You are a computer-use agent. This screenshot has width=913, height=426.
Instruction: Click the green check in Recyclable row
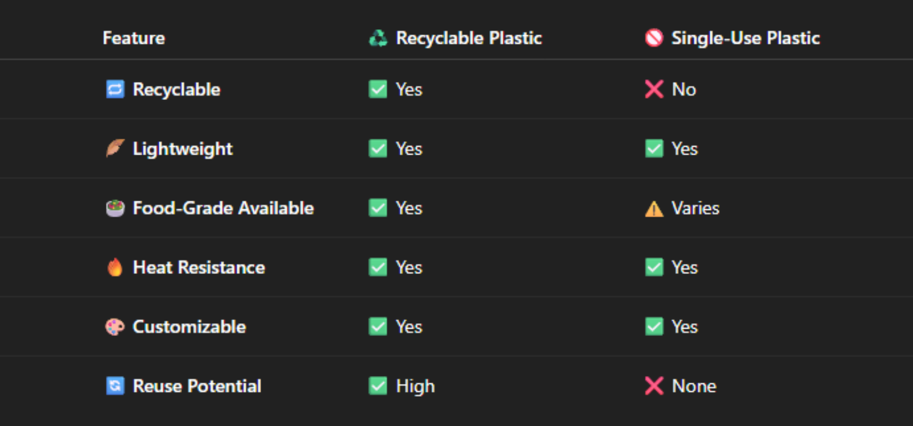click(x=378, y=89)
